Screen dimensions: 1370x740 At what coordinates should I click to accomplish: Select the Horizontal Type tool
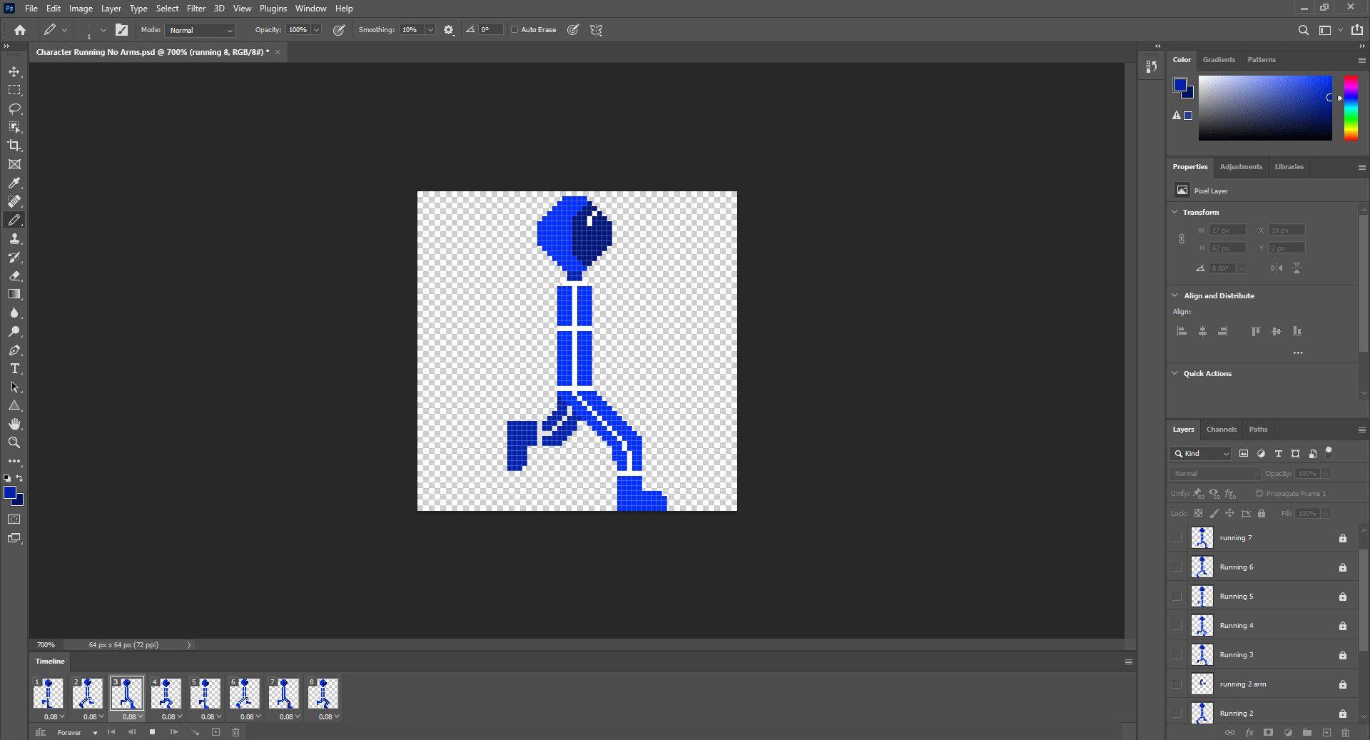coord(14,368)
